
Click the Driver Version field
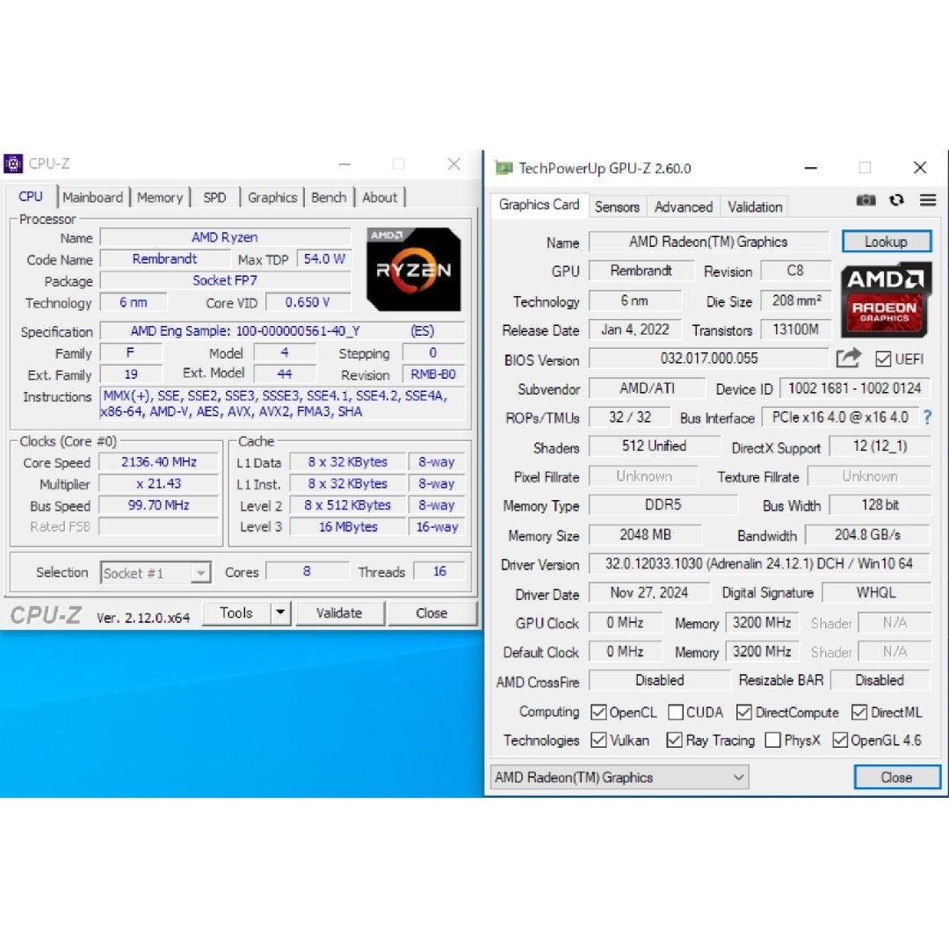coord(759,563)
